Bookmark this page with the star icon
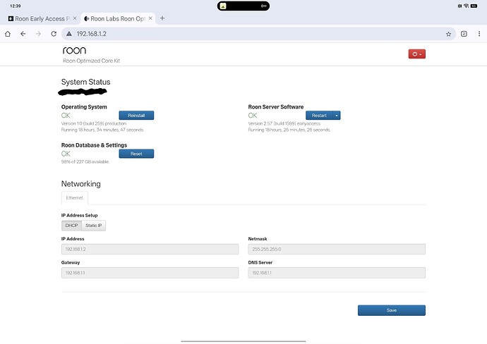 tap(448, 33)
